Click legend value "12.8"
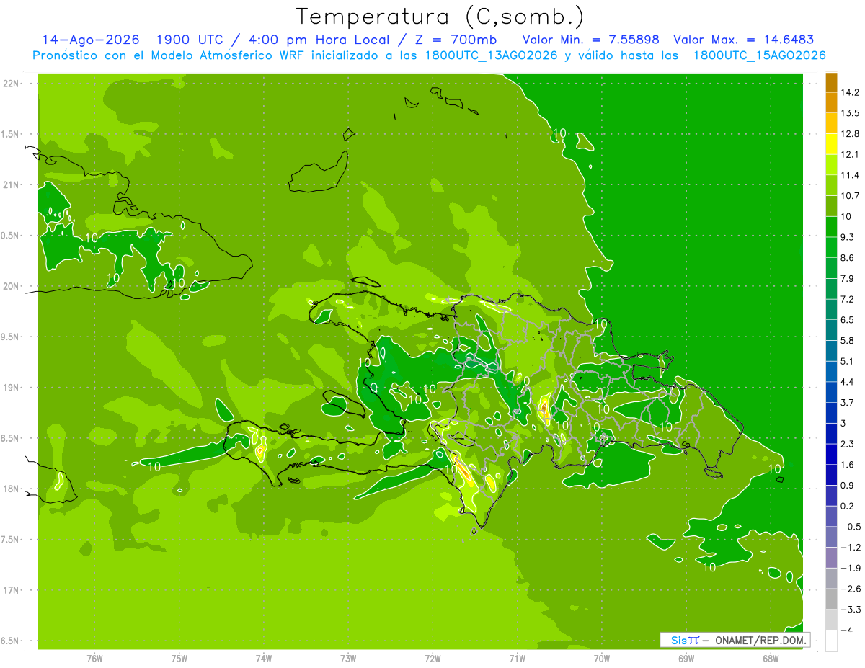This screenshot has width=865, height=668. tap(849, 134)
